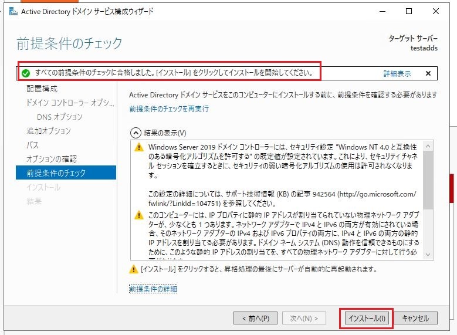The height and width of the screenshot is (335, 457).
Task: Click the greyed 結果 step in sidebar
Action: pyautogui.click(x=34, y=201)
